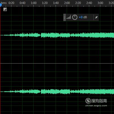
Task: Toggle the HUD pin icon
Action: point(96,17)
